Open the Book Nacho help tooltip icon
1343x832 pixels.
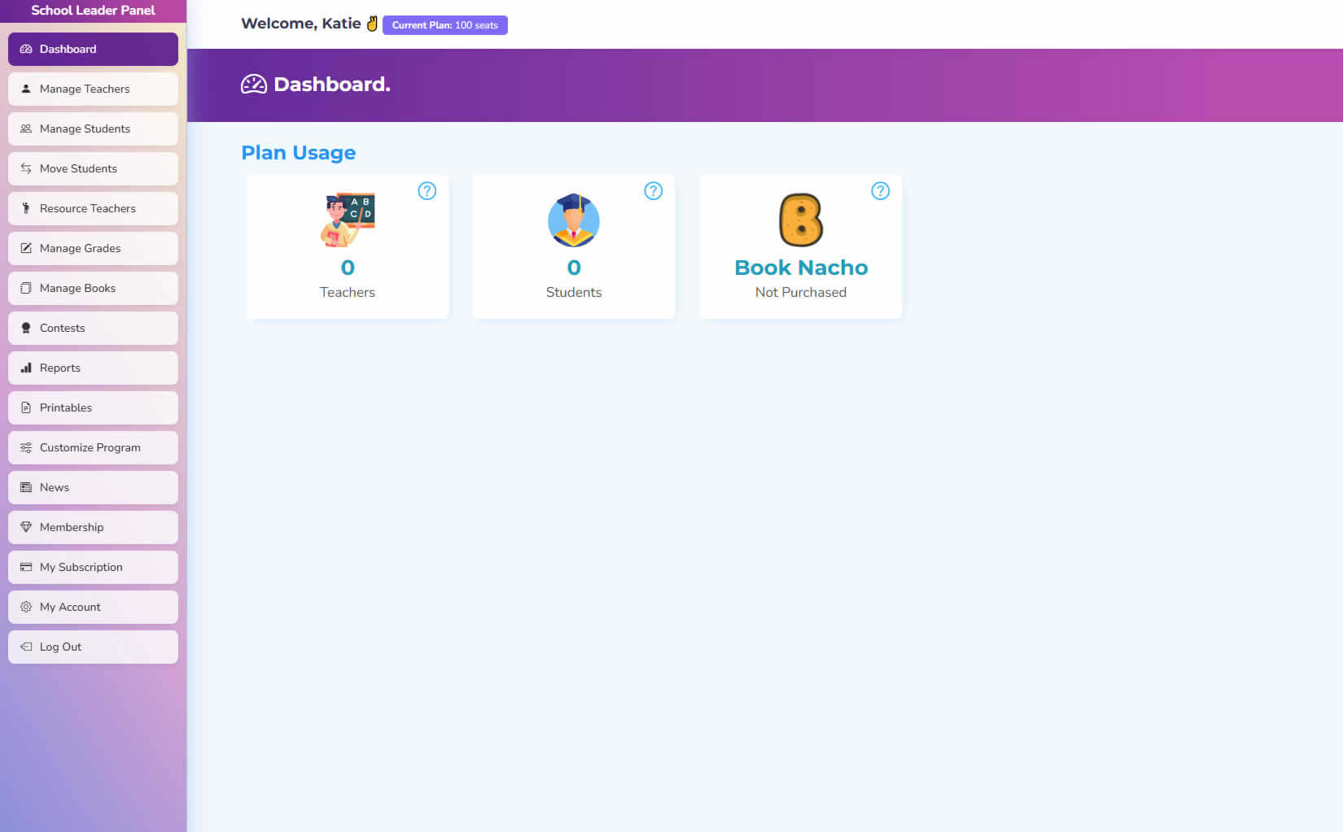(880, 191)
